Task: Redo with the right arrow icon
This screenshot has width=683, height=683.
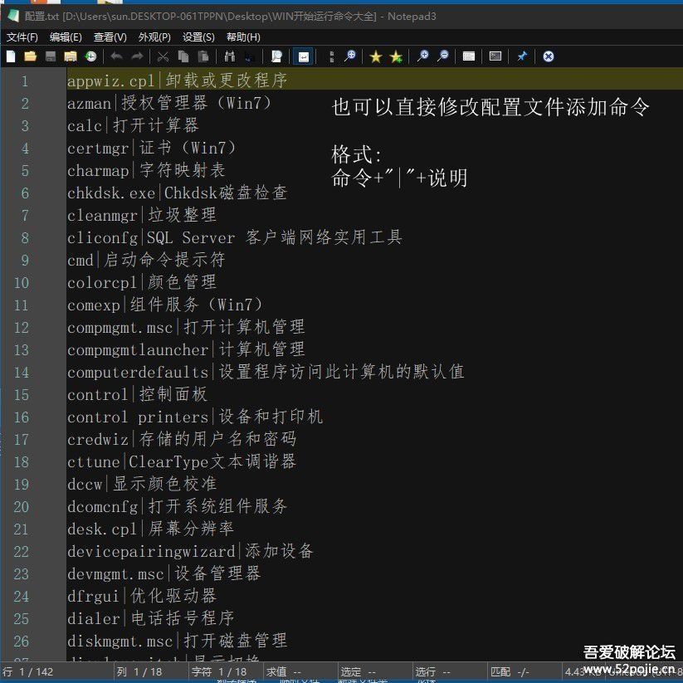Action: 137,56
